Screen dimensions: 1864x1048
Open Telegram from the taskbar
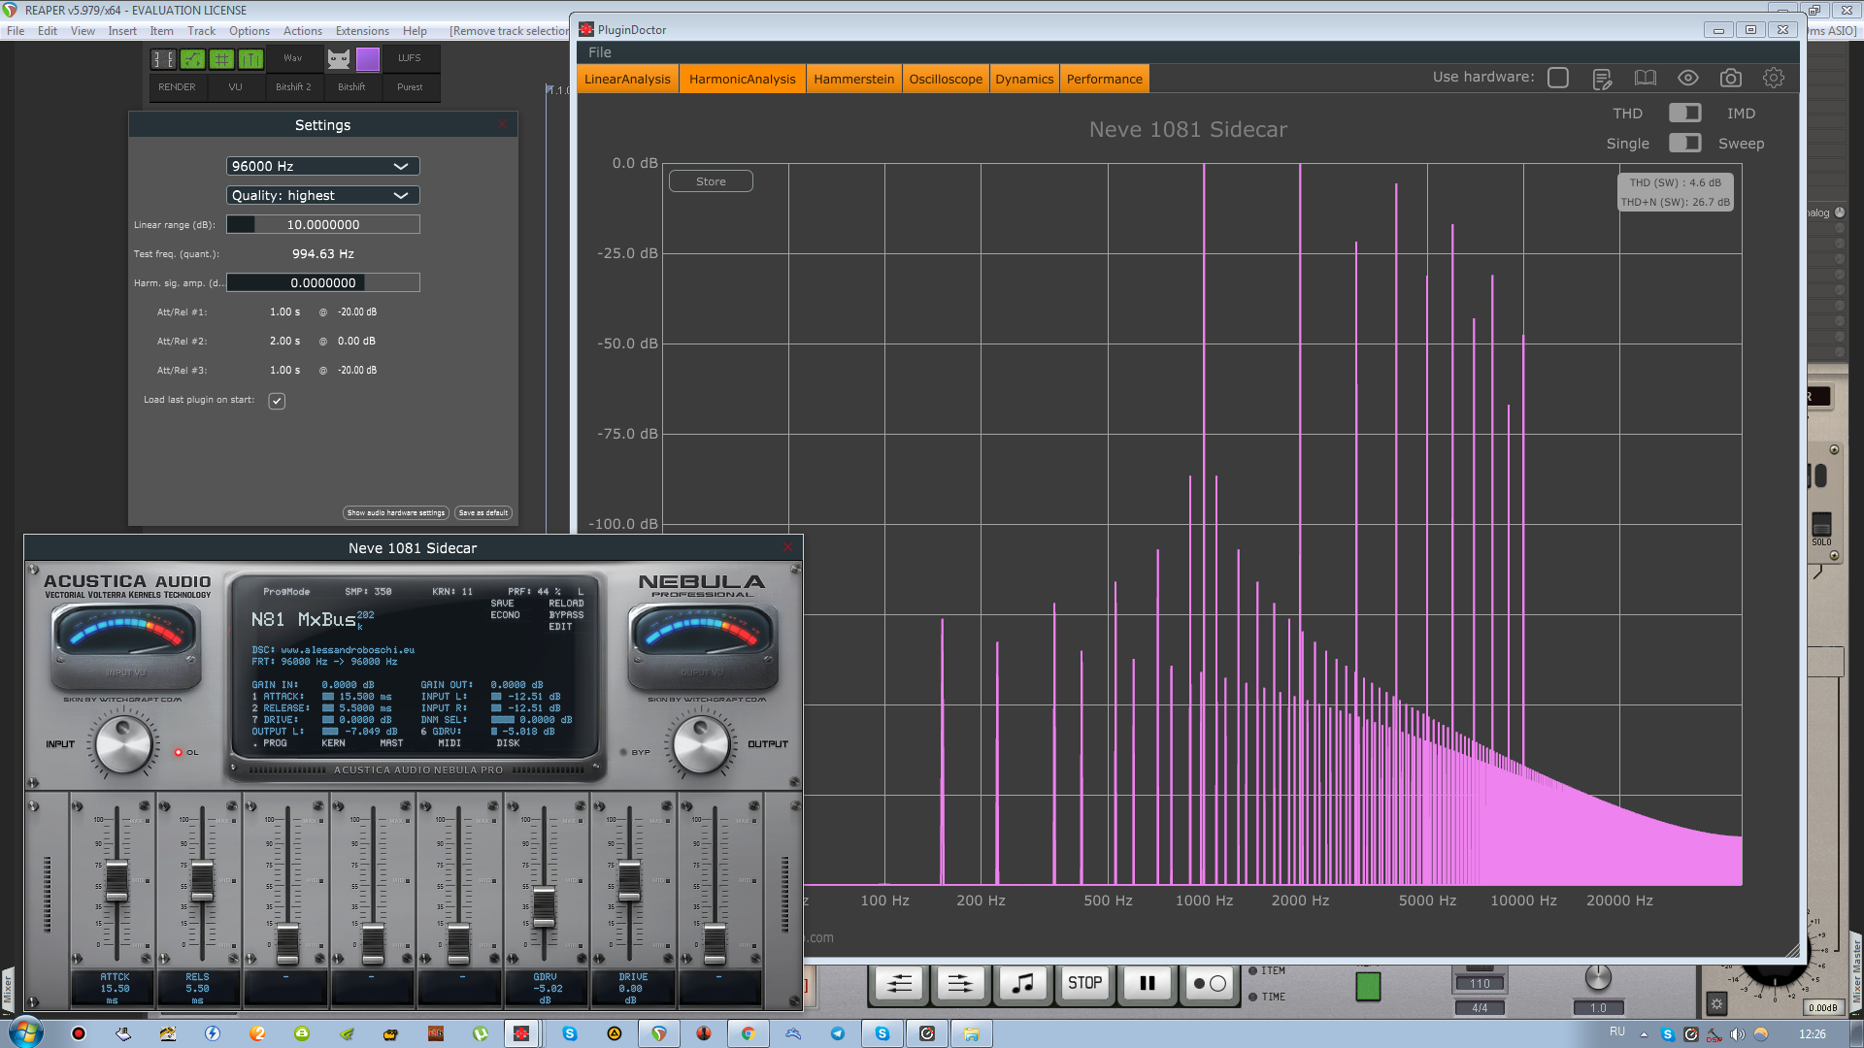(837, 1033)
